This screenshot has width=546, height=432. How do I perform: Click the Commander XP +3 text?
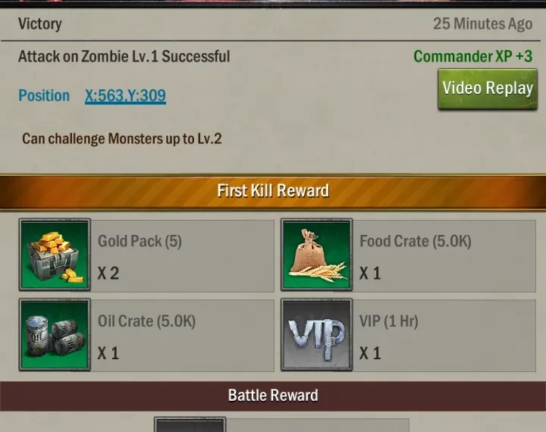tap(473, 56)
